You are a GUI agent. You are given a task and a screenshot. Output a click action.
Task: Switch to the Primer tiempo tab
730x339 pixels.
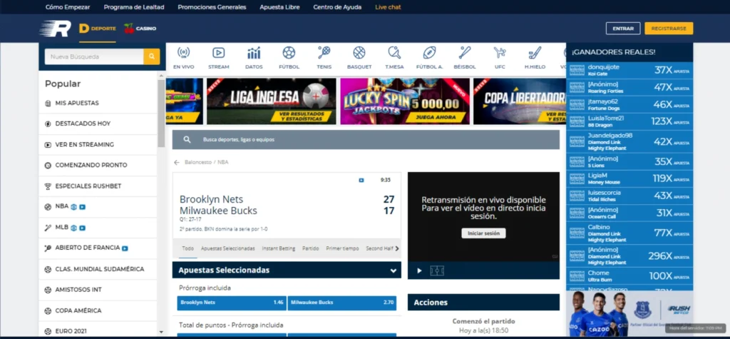[x=342, y=248]
